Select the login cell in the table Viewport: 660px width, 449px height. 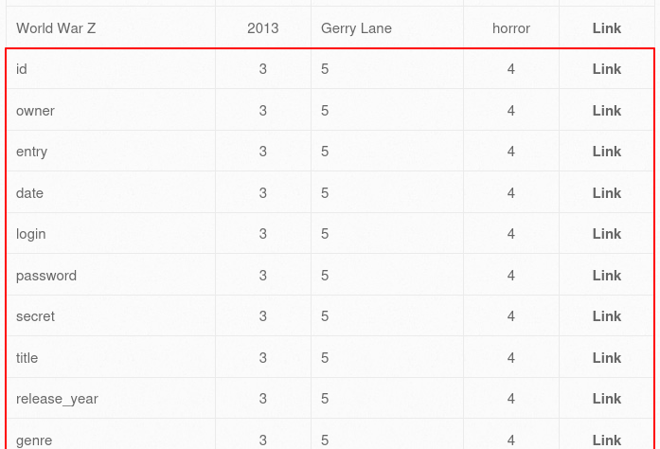pos(111,233)
